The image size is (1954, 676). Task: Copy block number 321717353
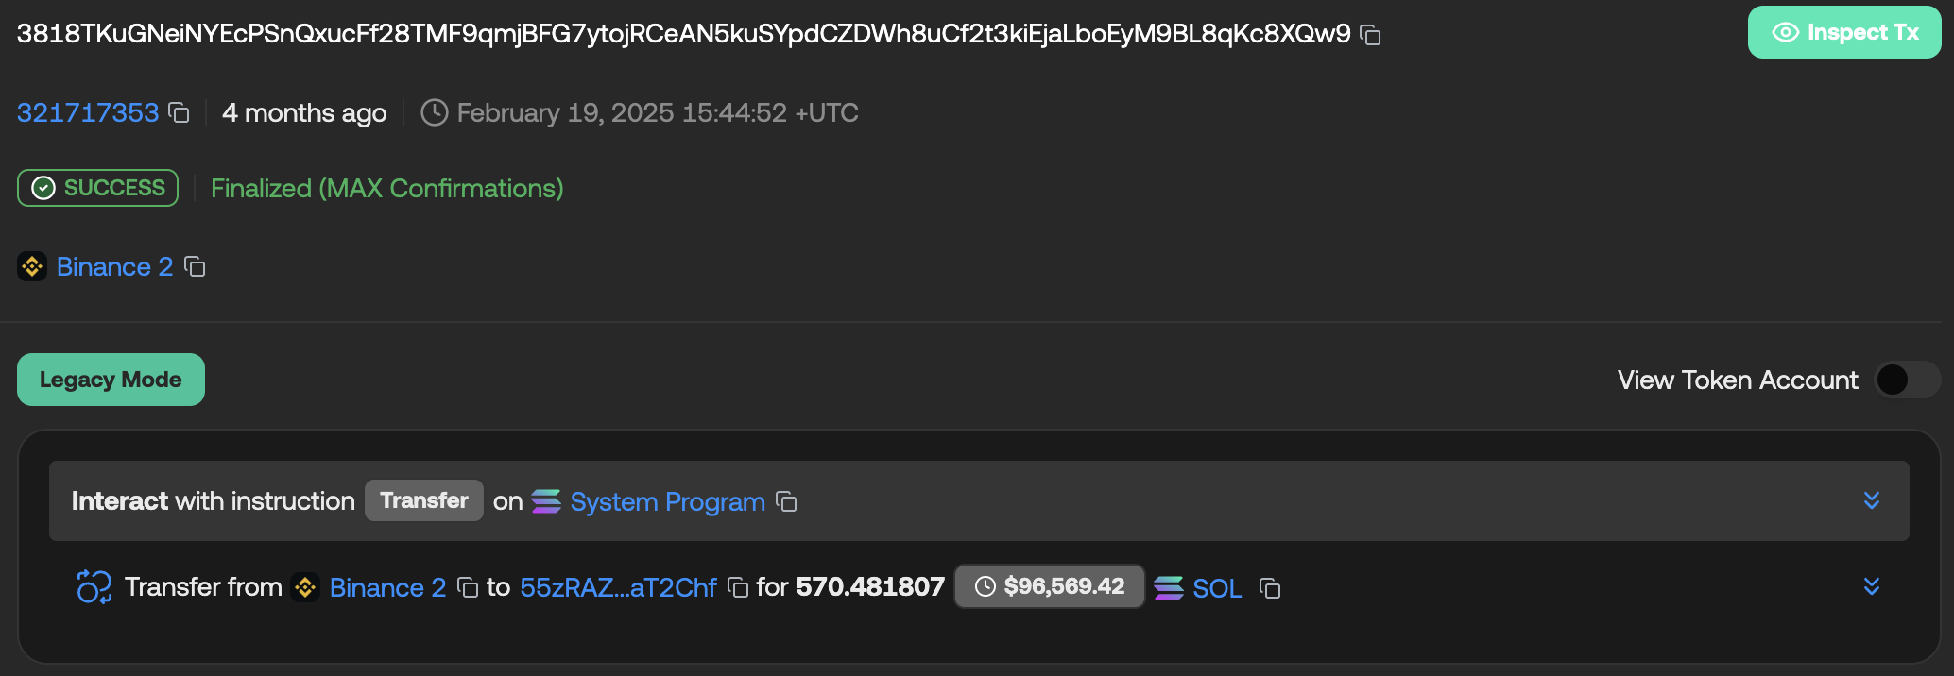(x=179, y=113)
